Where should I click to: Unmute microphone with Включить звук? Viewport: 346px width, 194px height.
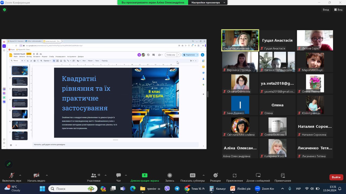(12, 175)
